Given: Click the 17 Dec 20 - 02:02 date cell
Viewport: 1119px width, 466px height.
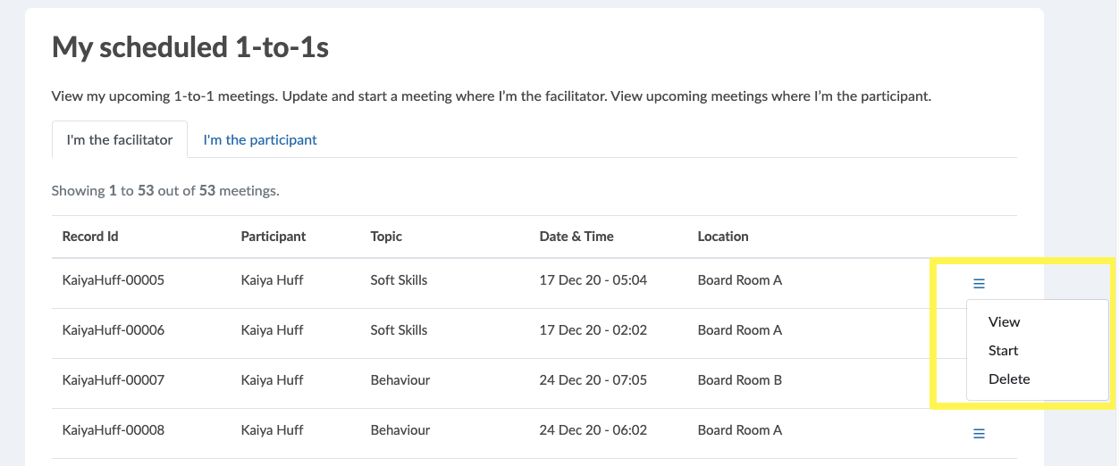Looking at the screenshot, I should [593, 330].
